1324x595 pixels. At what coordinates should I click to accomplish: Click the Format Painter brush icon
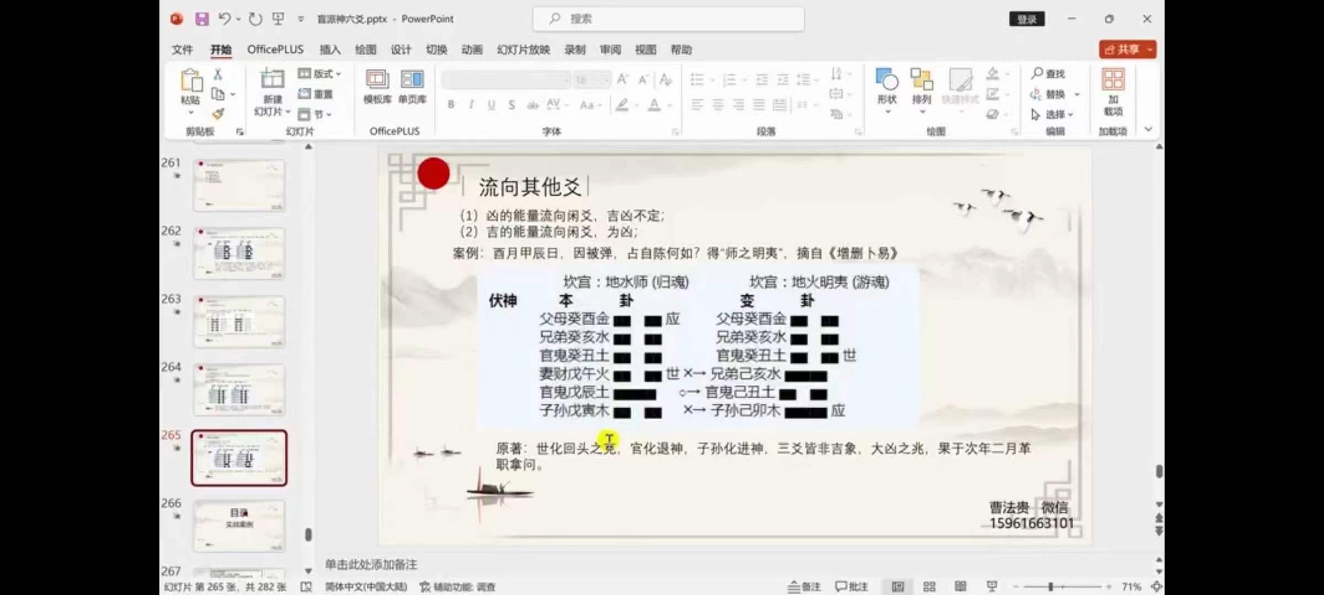[x=218, y=114]
